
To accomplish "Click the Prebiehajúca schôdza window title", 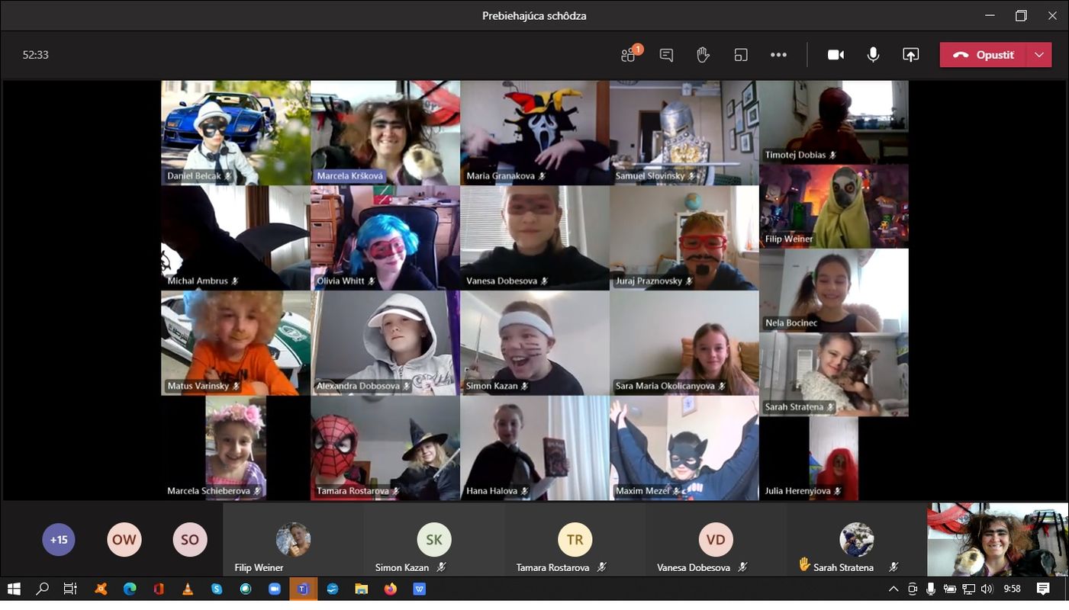I will click(x=534, y=15).
